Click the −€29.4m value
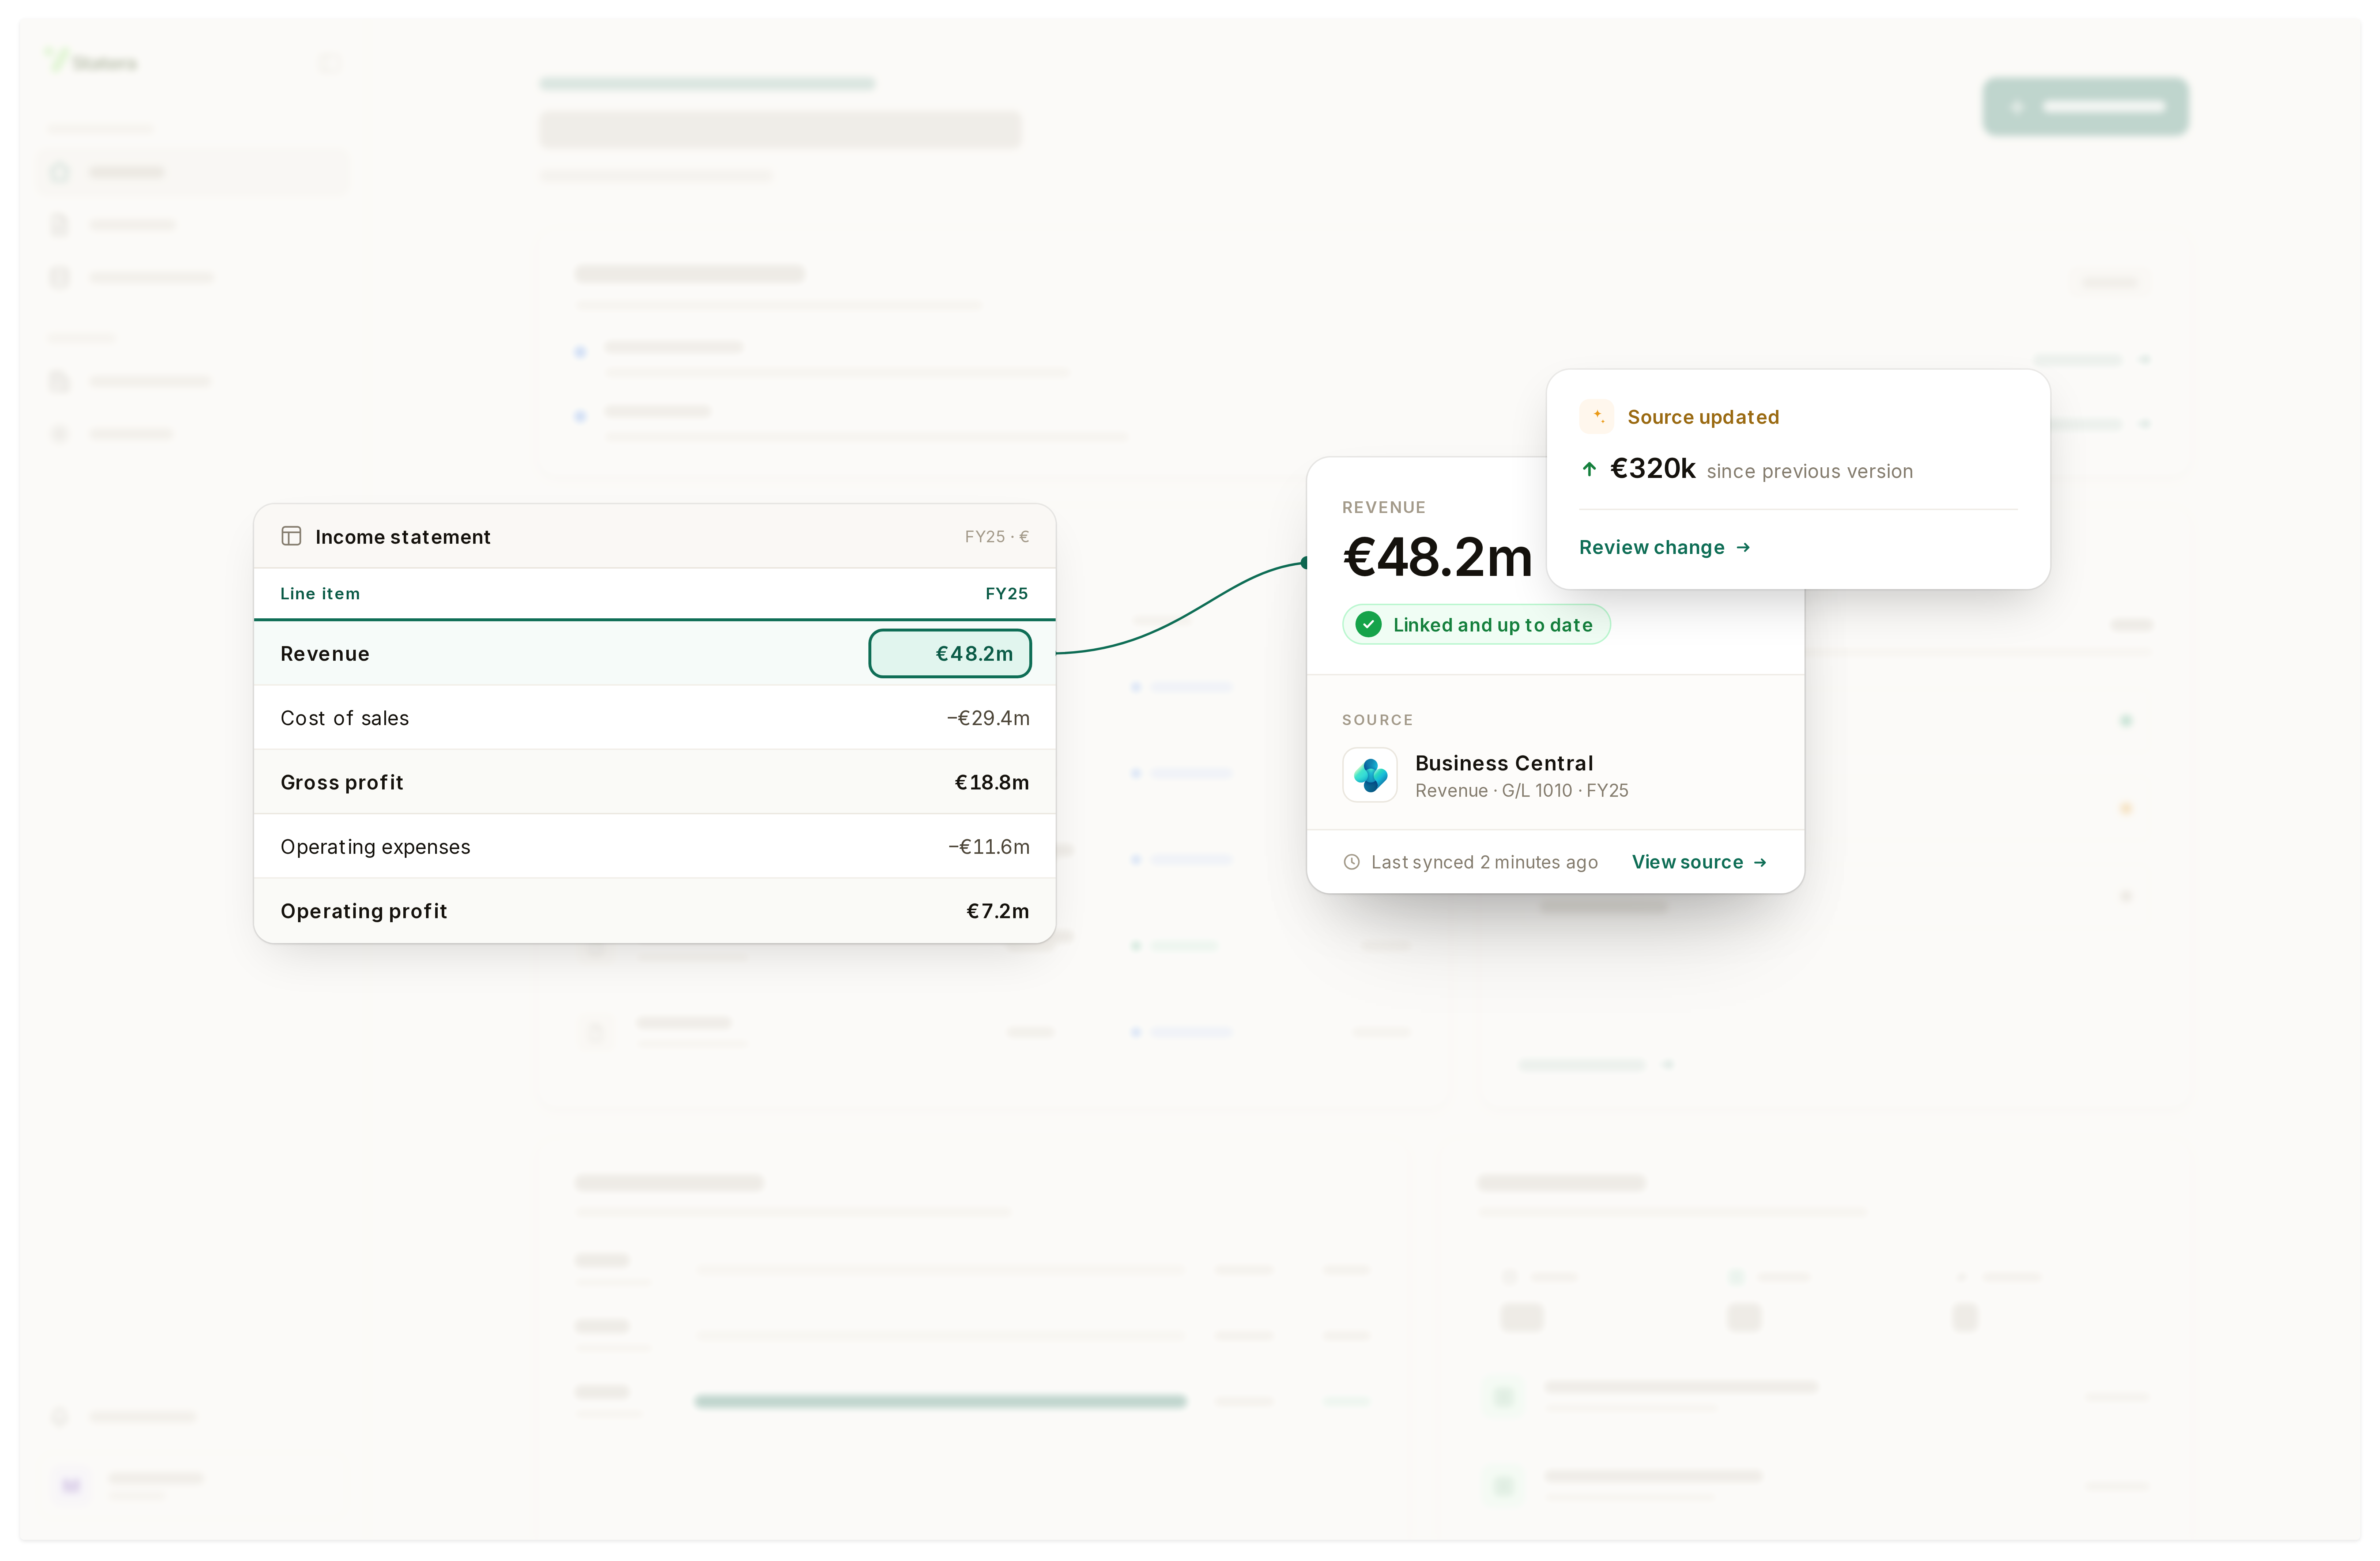Viewport: 2380px width, 1561px height. 988,718
